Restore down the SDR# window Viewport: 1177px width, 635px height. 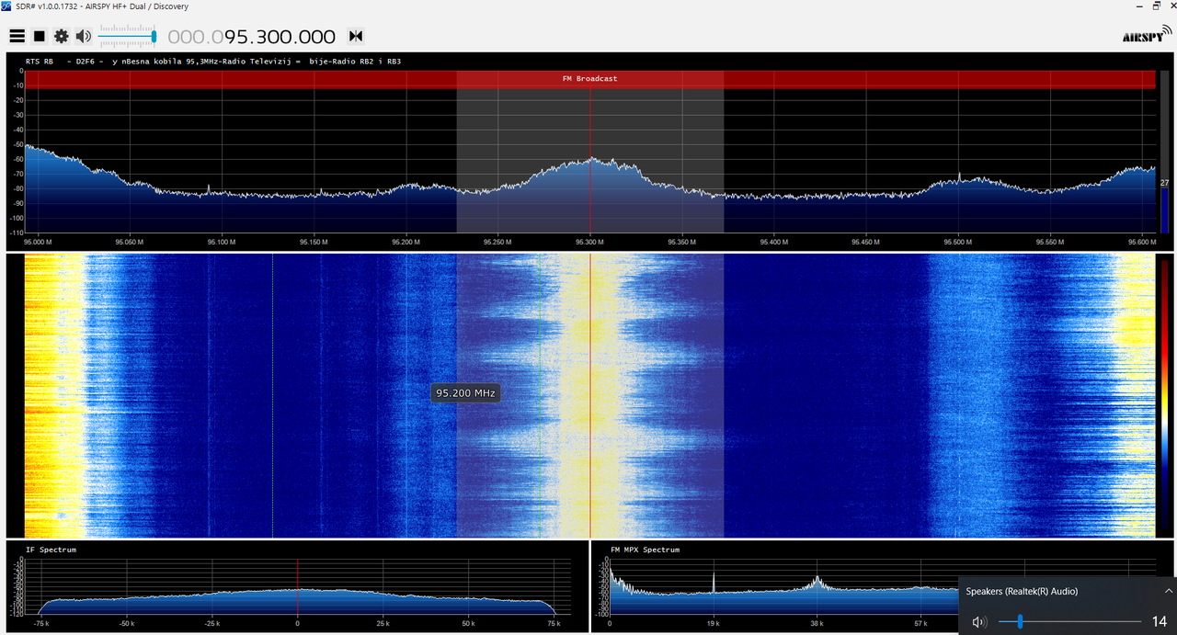(1155, 6)
